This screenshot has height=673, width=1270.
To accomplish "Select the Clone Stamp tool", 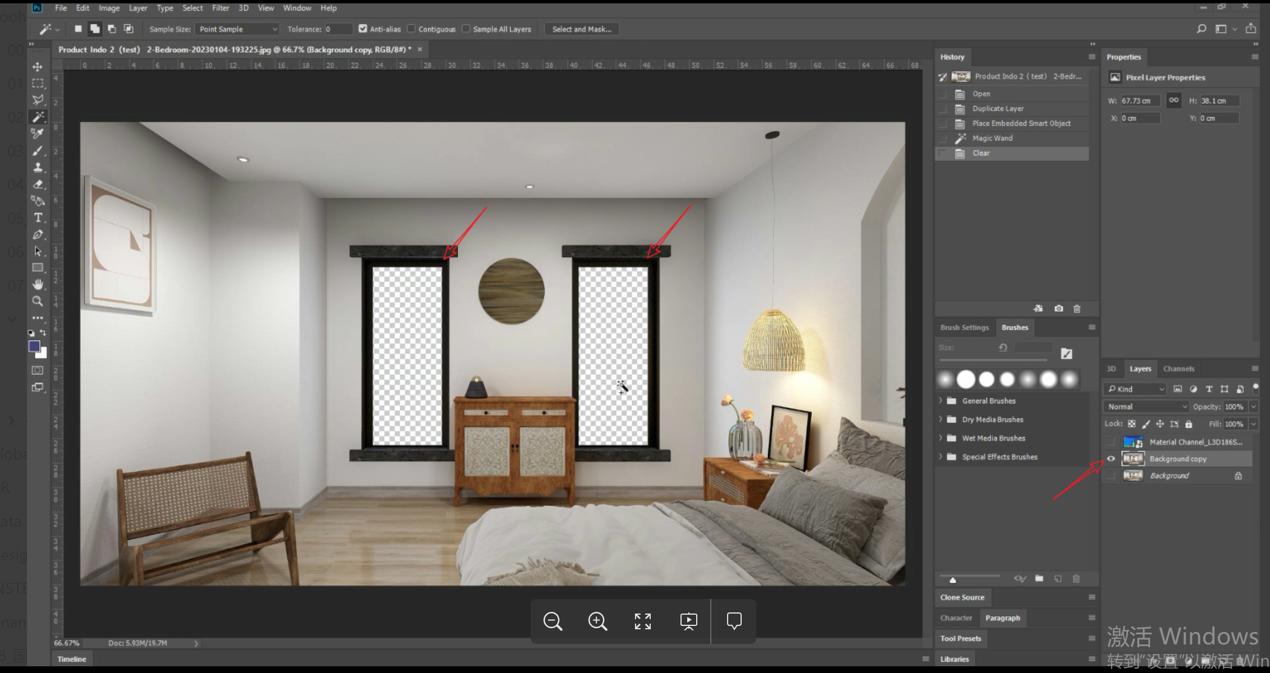I will (x=38, y=167).
